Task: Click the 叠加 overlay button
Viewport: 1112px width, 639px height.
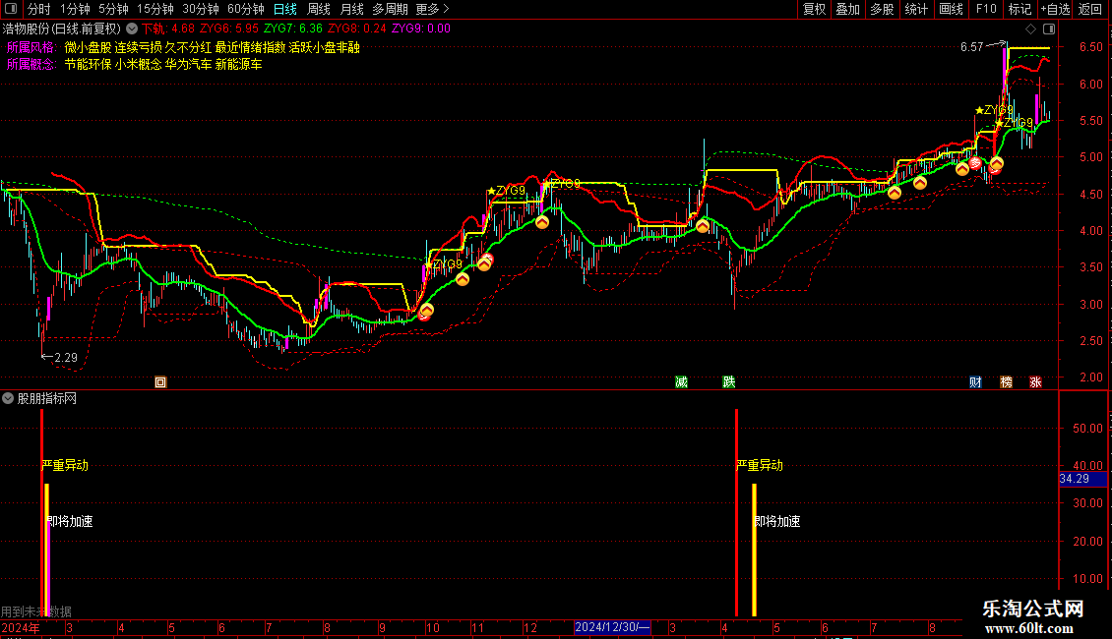Action: point(848,9)
